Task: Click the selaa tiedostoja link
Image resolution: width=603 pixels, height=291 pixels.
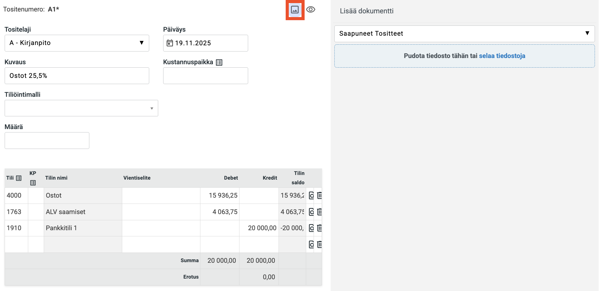Action: pos(502,56)
